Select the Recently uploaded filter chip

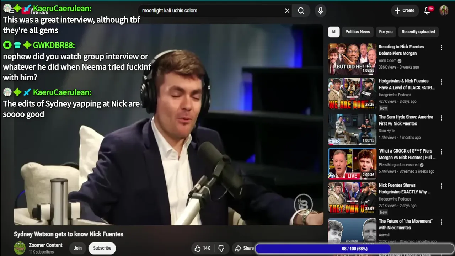pyautogui.click(x=418, y=32)
